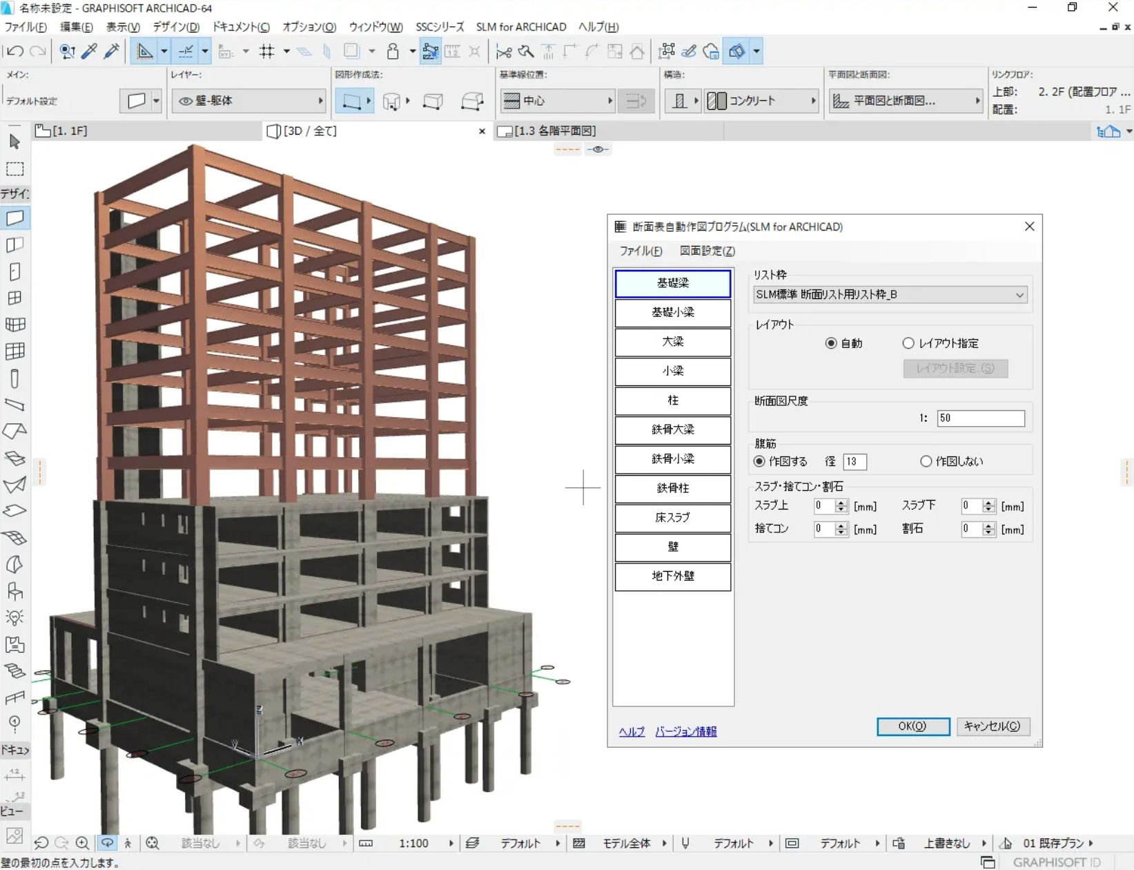
Task: Open the リスト枠 dropdown list
Action: point(890,295)
